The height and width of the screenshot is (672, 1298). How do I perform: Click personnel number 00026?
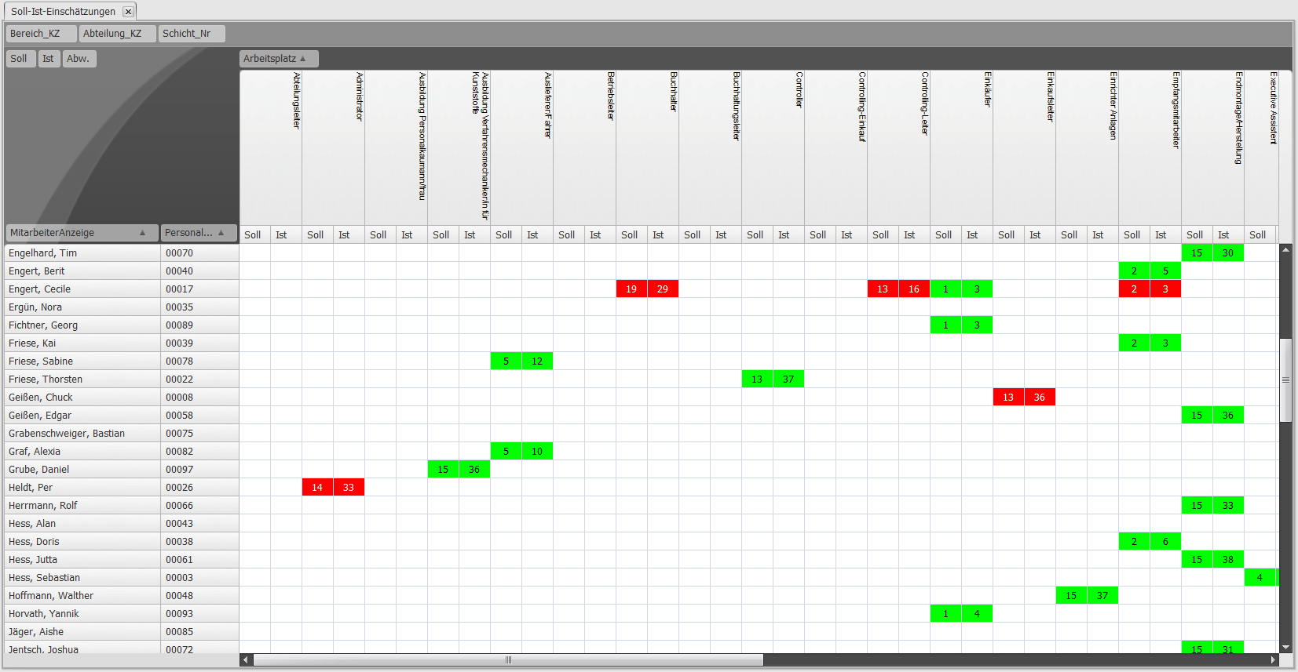(199, 488)
